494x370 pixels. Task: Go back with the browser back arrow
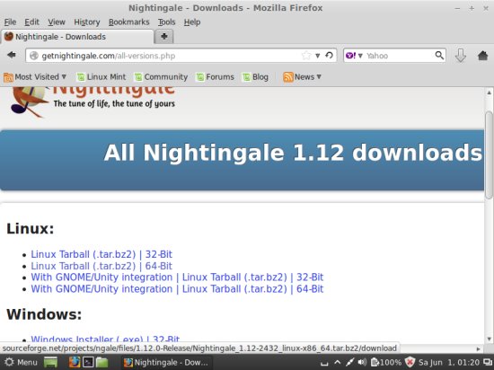click(12, 56)
